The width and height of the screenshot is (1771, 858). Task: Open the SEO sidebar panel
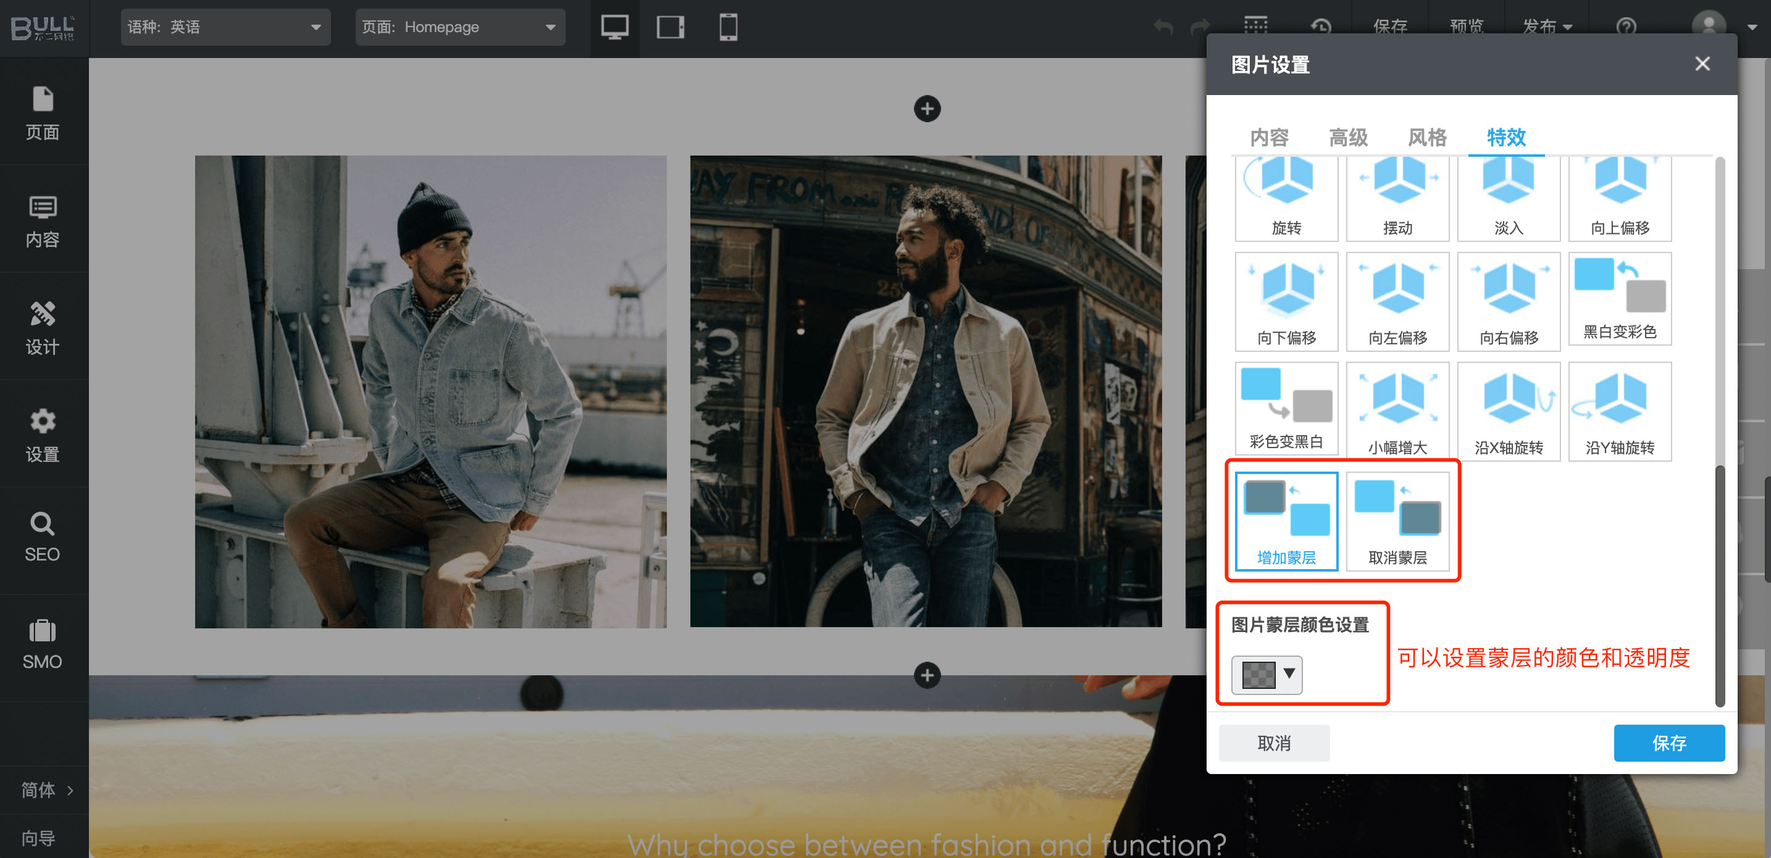coord(43,537)
